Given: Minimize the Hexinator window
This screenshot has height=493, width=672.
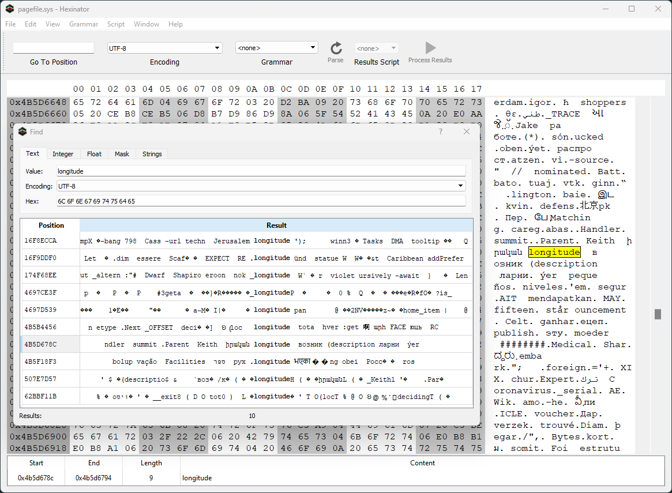Looking at the screenshot, I should tap(606, 9).
